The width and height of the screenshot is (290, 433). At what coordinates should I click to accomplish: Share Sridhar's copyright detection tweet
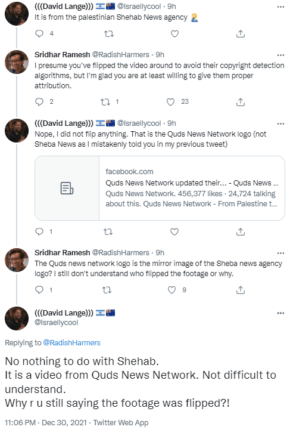coord(241,102)
